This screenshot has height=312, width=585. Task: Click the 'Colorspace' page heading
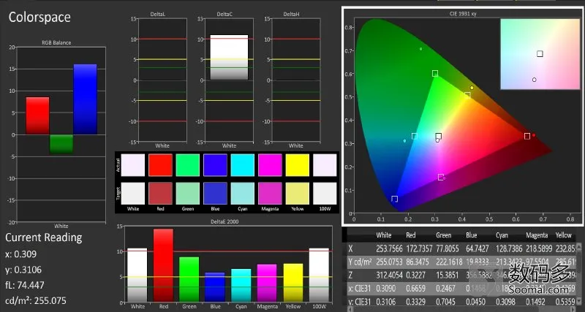coord(39,17)
